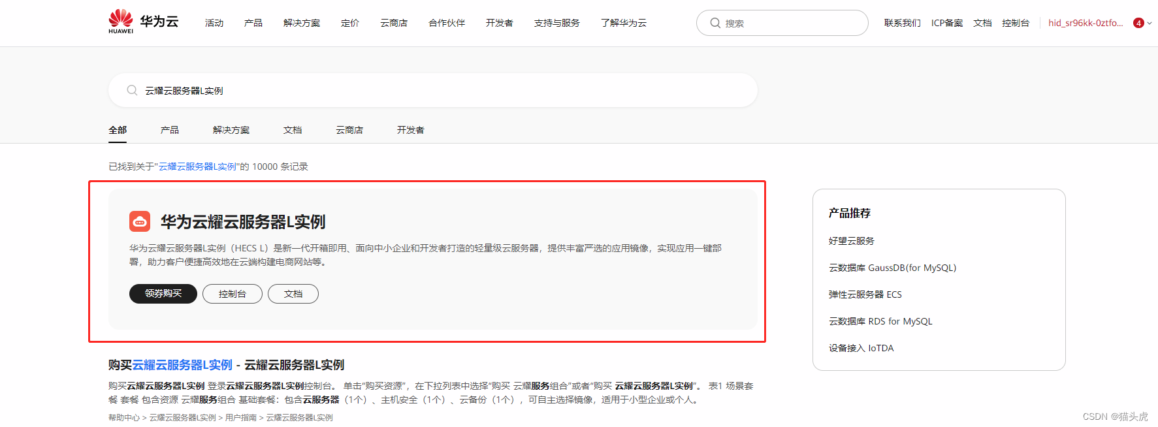1158x427 pixels.
Task: Open the 购买云耀云服务器L实例 result title
Action: (x=226, y=365)
